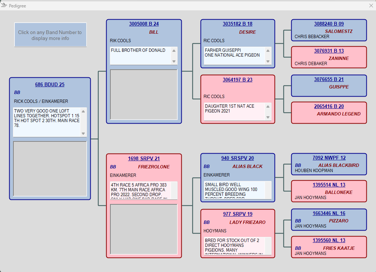The height and width of the screenshot is (272, 376).
Task: Click band number 977 SRPV 19
Action: (238, 214)
